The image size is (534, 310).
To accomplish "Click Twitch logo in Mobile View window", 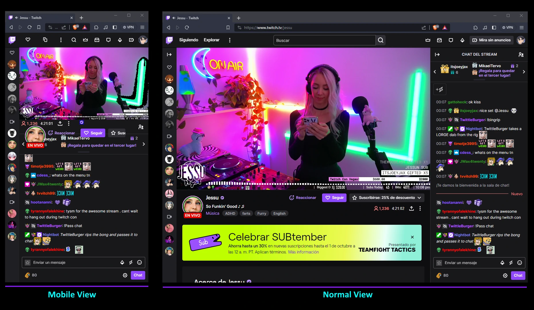I will click(12, 40).
